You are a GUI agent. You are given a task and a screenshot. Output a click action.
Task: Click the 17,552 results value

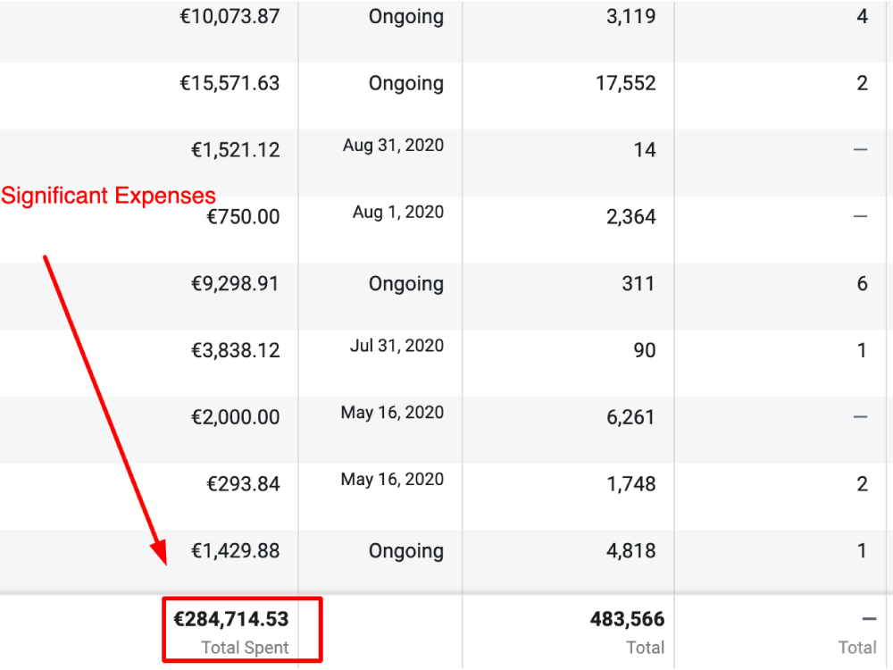click(x=626, y=83)
